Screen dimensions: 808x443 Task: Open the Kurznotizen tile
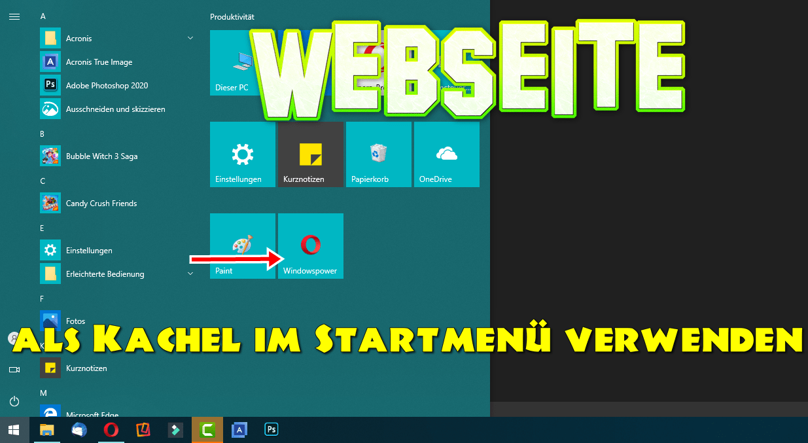(x=311, y=154)
